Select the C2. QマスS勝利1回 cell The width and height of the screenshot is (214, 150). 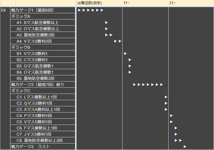tap(43, 103)
